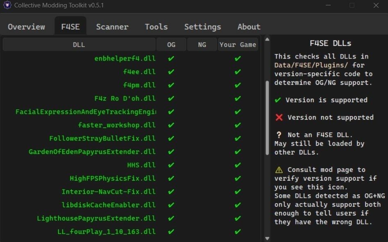Click the Your Game checkmark for Interior-NavCut-Fix.dll

(x=238, y=192)
